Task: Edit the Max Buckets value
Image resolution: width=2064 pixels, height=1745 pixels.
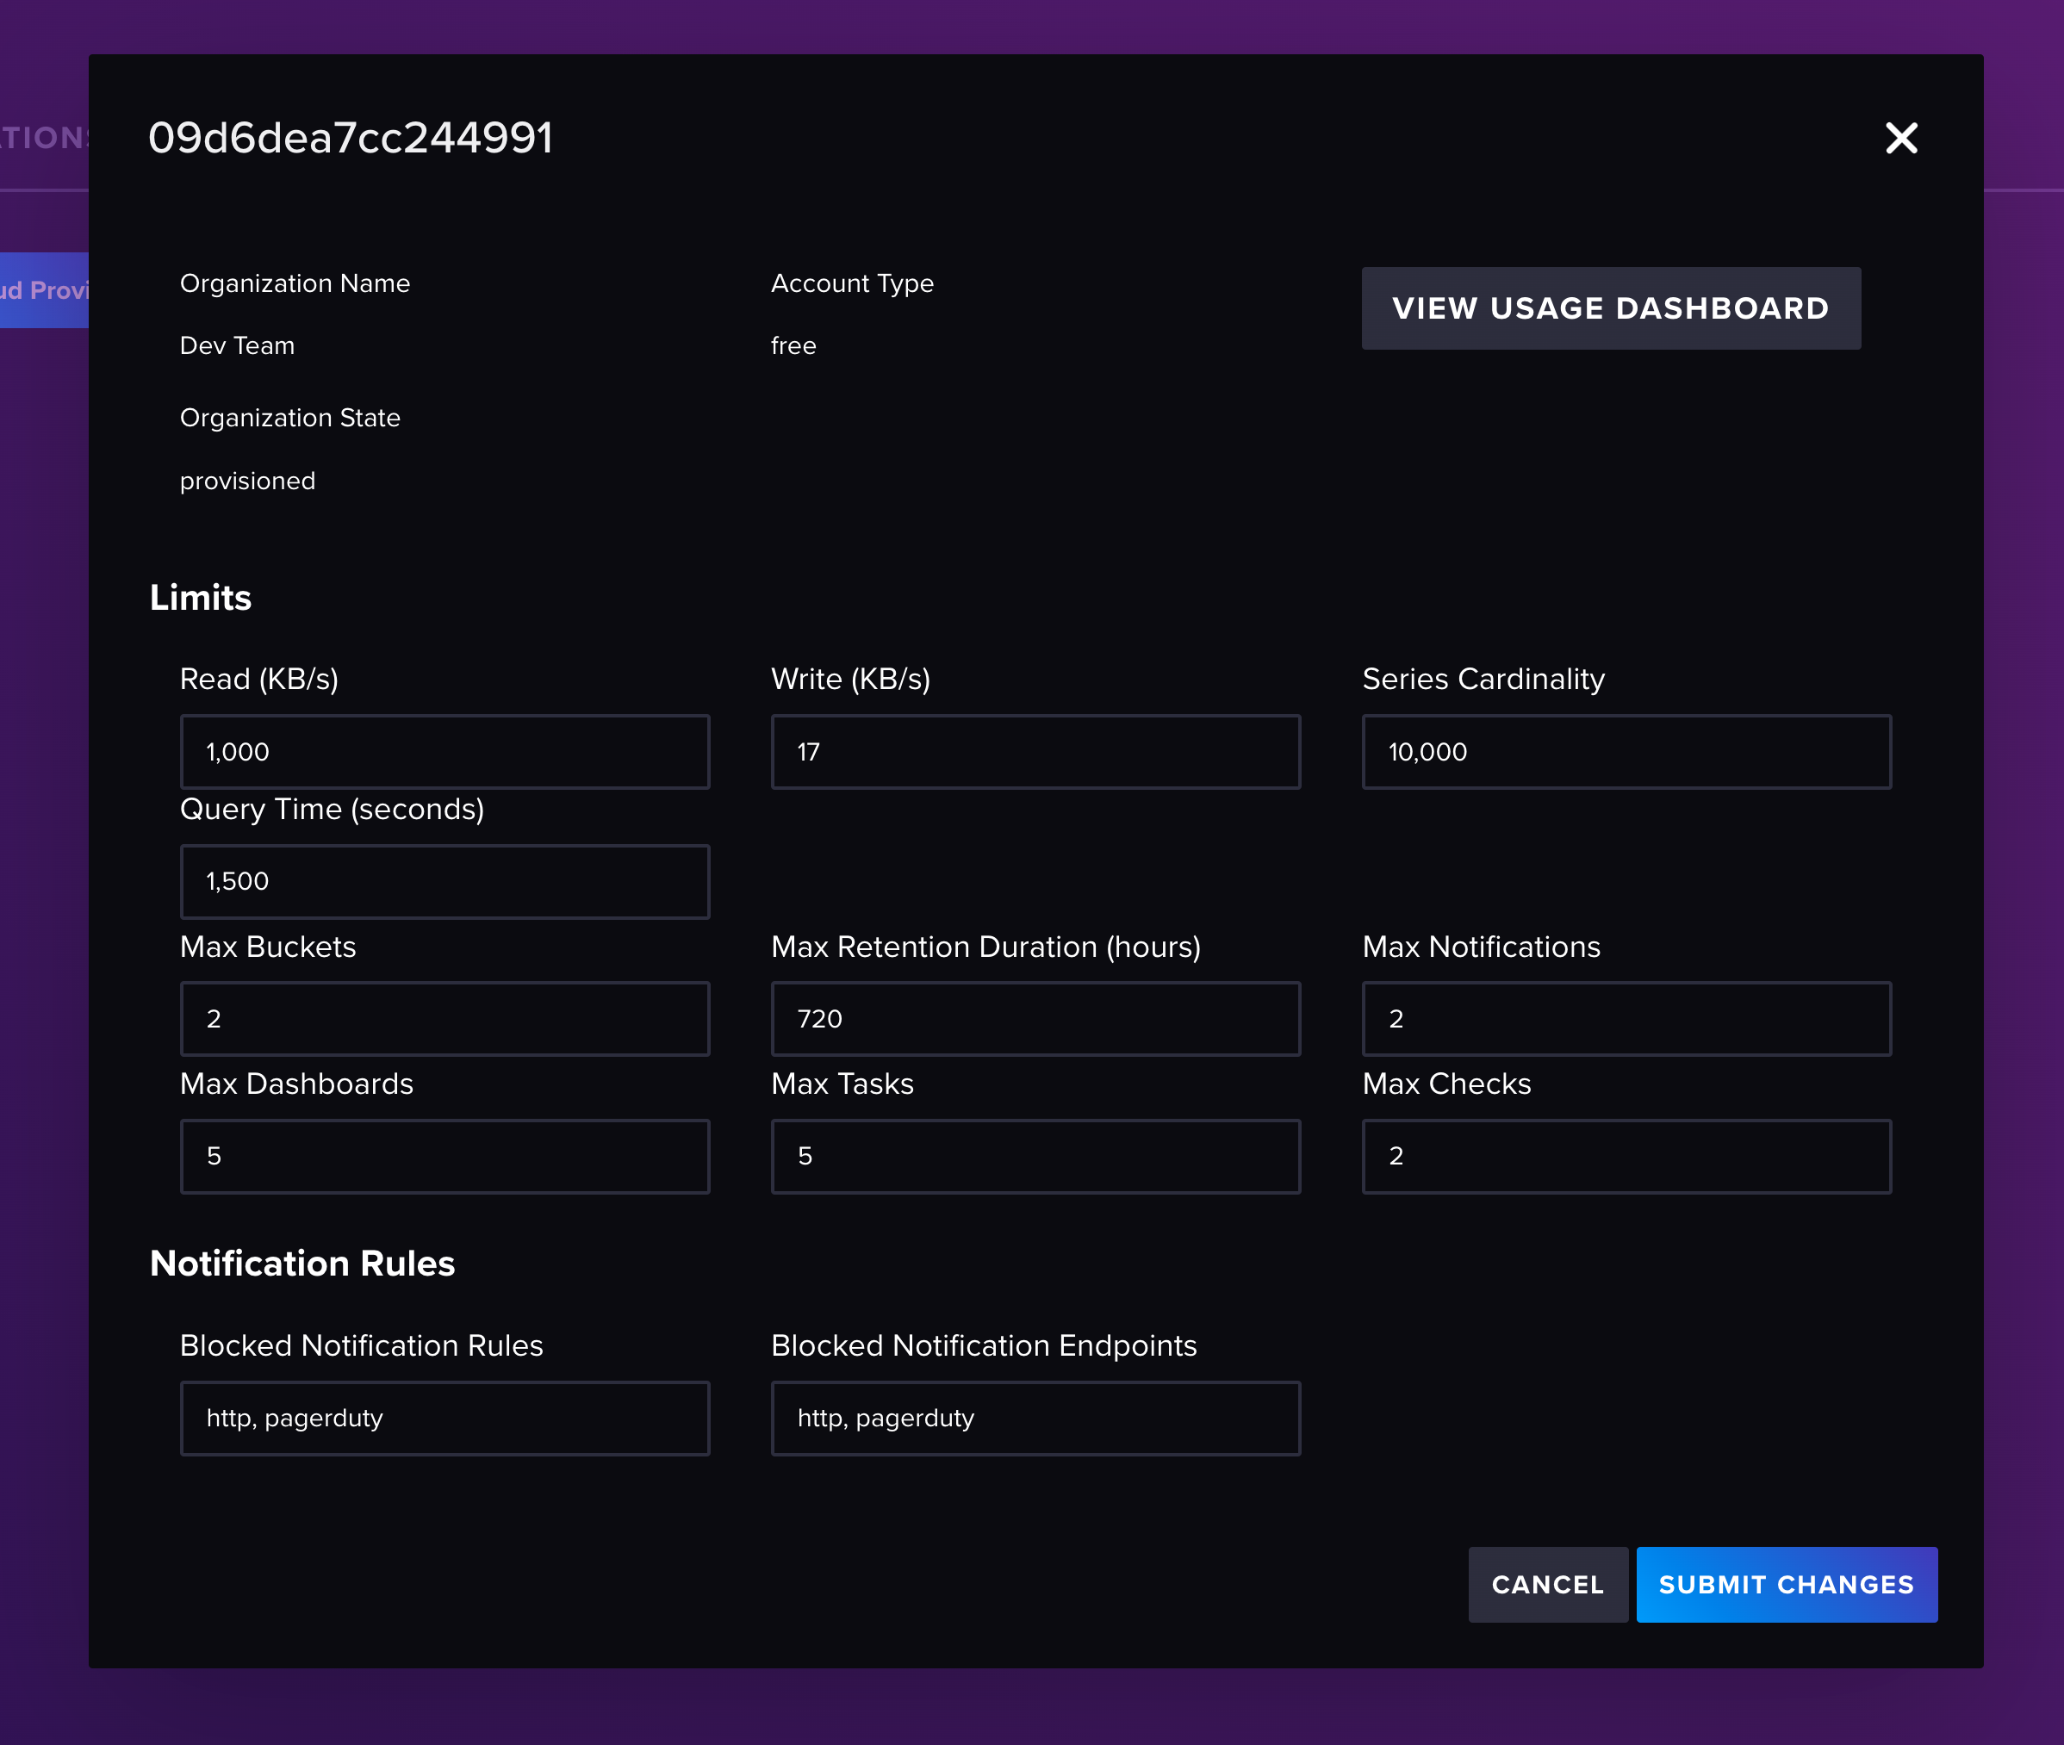Action: pyautogui.click(x=445, y=1019)
